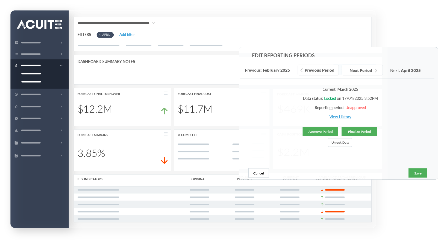Open the blank document icon in sidebar

click(x=16, y=143)
